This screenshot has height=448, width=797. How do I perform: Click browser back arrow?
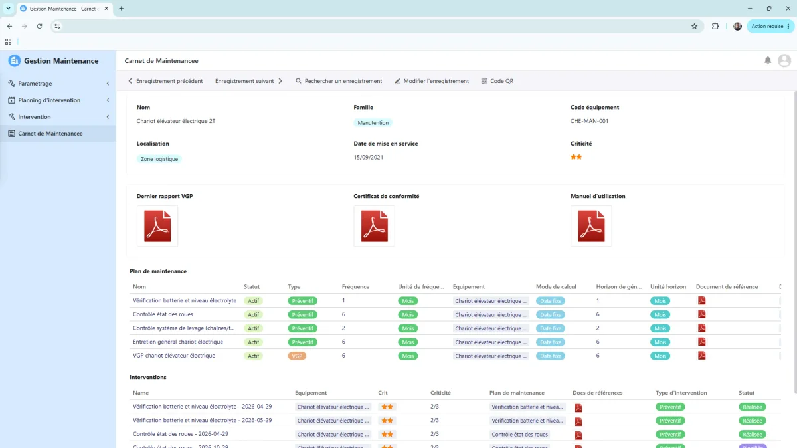(9, 26)
